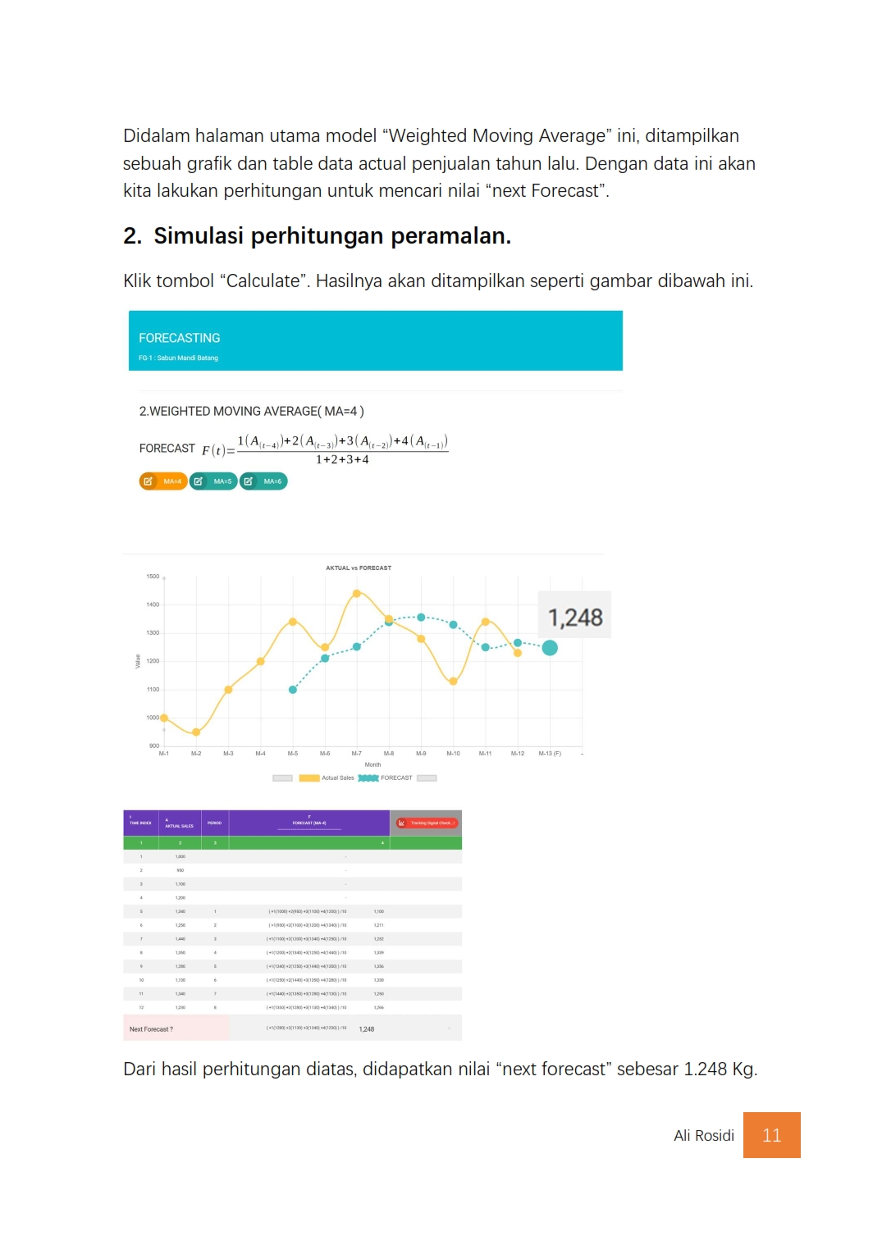Click the teal FORECAST legend swatch
This screenshot has height=1245, width=882.
coord(368,778)
